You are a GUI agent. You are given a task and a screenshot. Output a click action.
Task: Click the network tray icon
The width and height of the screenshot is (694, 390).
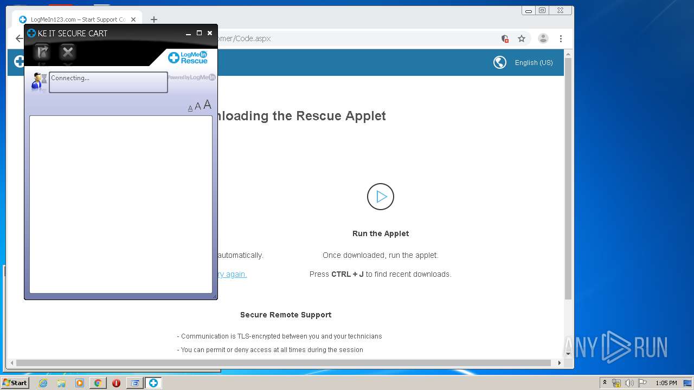[x=616, y=383]
